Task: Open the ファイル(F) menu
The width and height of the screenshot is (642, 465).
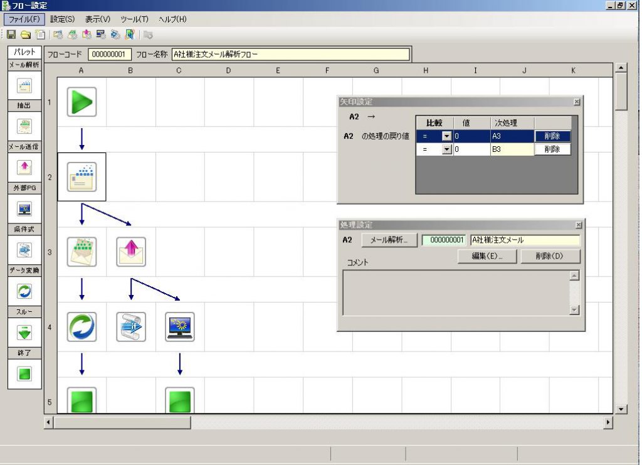Action: (24, 19)
